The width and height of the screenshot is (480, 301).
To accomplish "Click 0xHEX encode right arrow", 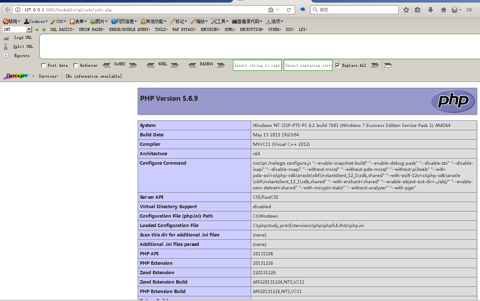I will point(133,65).
